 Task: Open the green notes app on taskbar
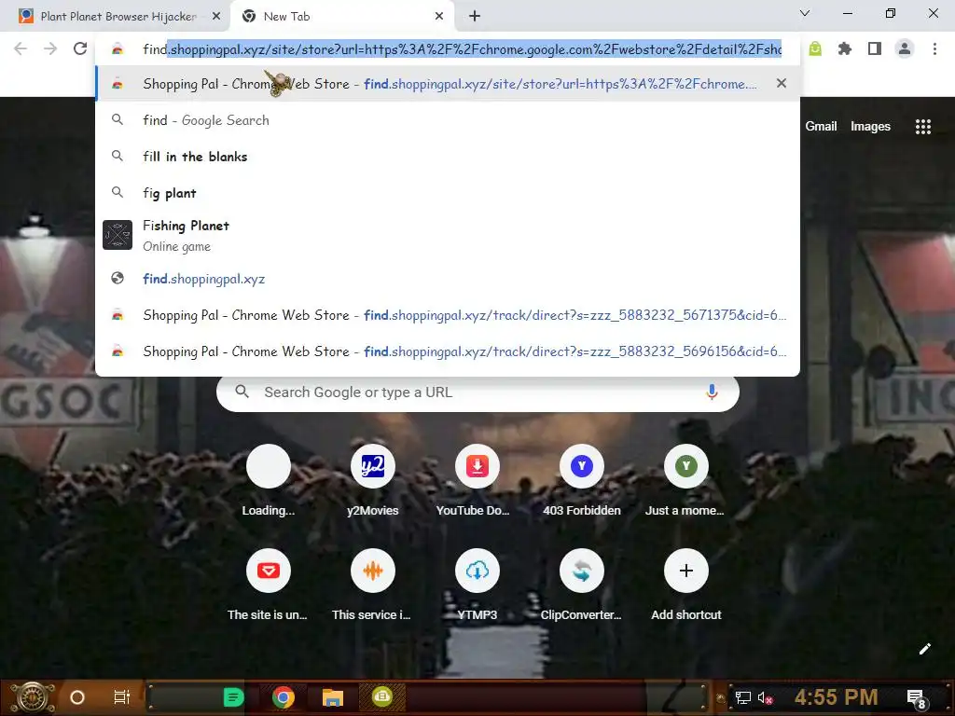click(x=233, y=697)
